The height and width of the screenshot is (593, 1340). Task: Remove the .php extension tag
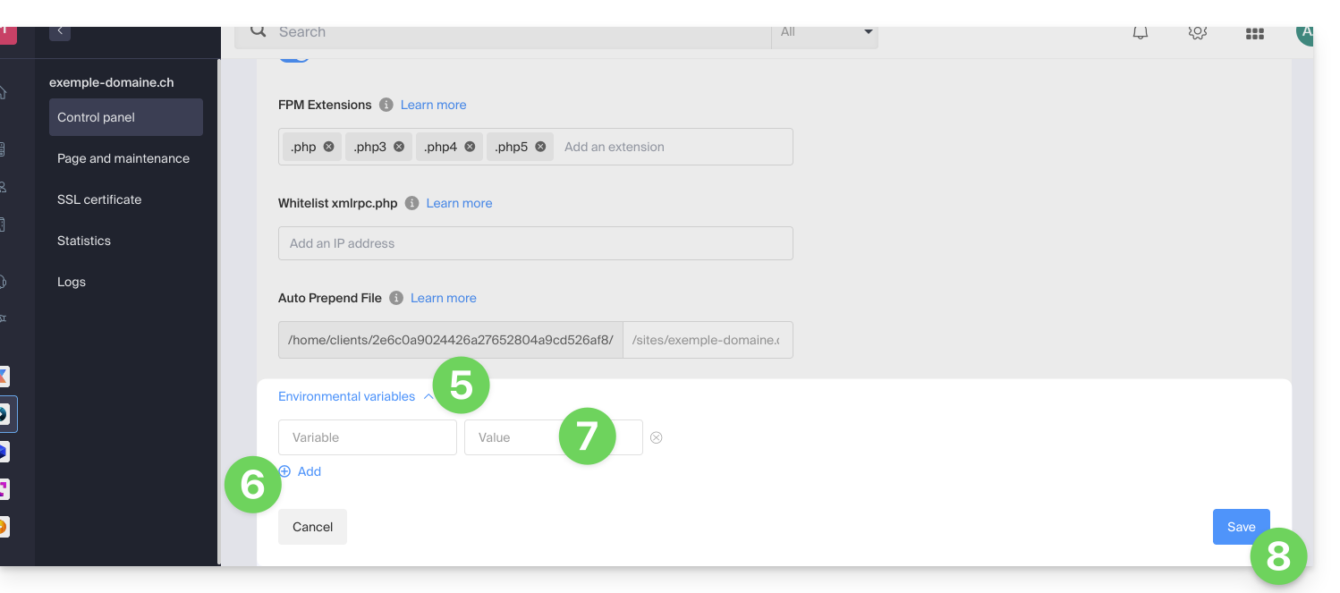tap(328, 147)
